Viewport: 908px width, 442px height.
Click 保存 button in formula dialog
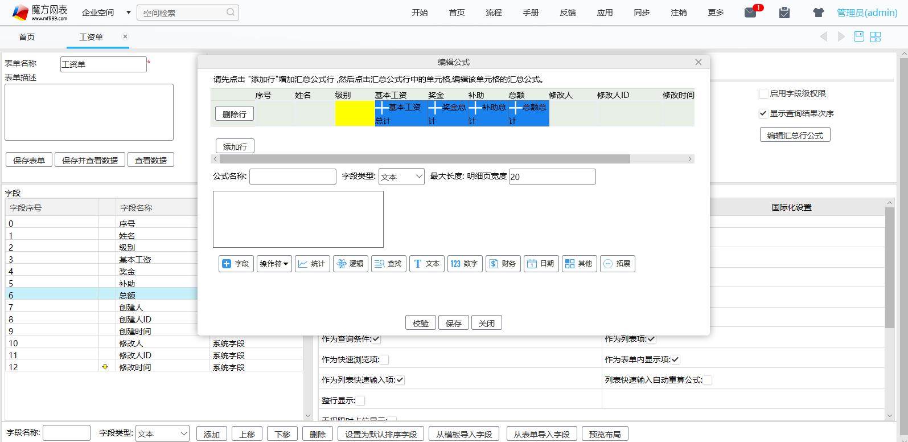[x=454, y=323]
